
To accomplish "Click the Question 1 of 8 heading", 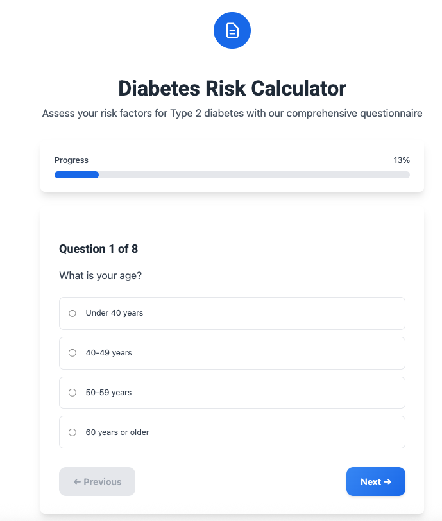I will coord(98,249).
